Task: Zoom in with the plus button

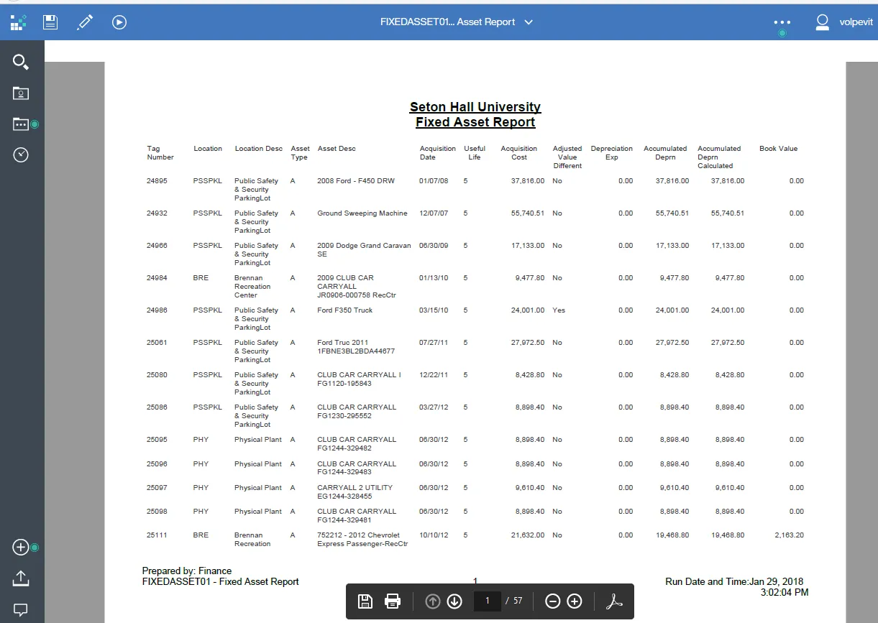Action: click(x=575, y=601)
